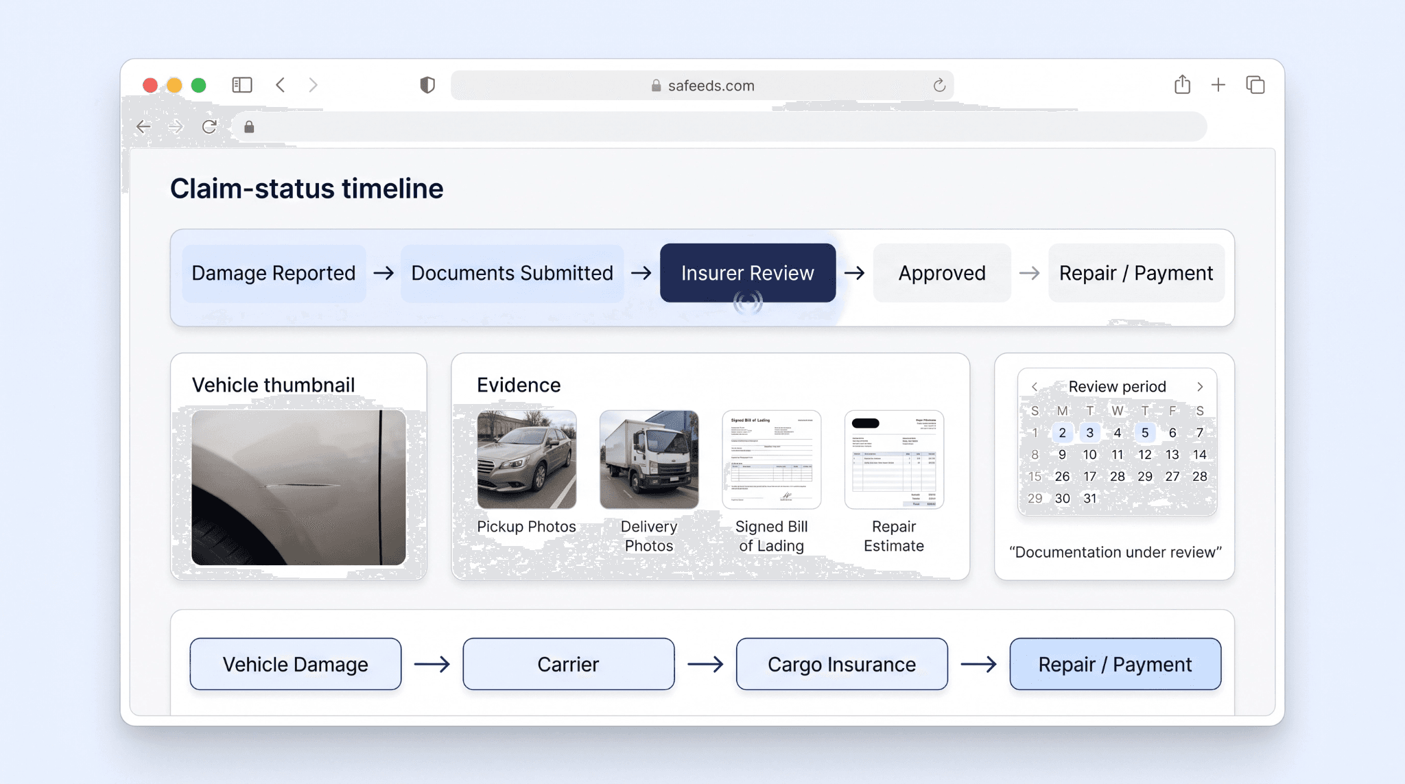Screen dimensions: 1405x784
Task: Select Repair / Payment in status timeline
Action: 1136,273
